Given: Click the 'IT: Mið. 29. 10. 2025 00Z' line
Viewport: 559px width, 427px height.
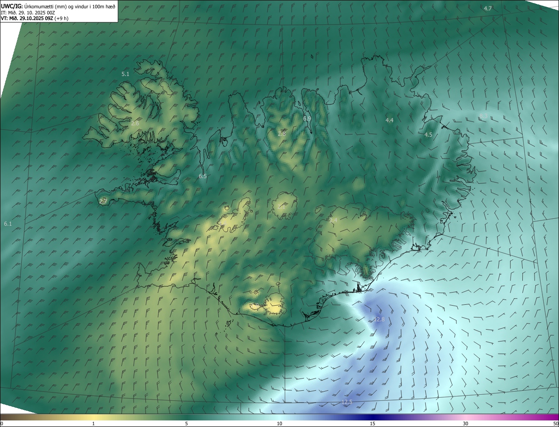Looking at the screenshot, I should pos(28,12).
